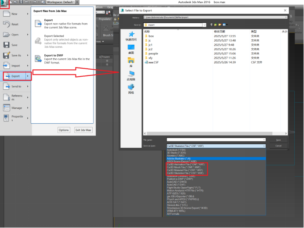Open the Workspace: Default selector

point(61,2)
